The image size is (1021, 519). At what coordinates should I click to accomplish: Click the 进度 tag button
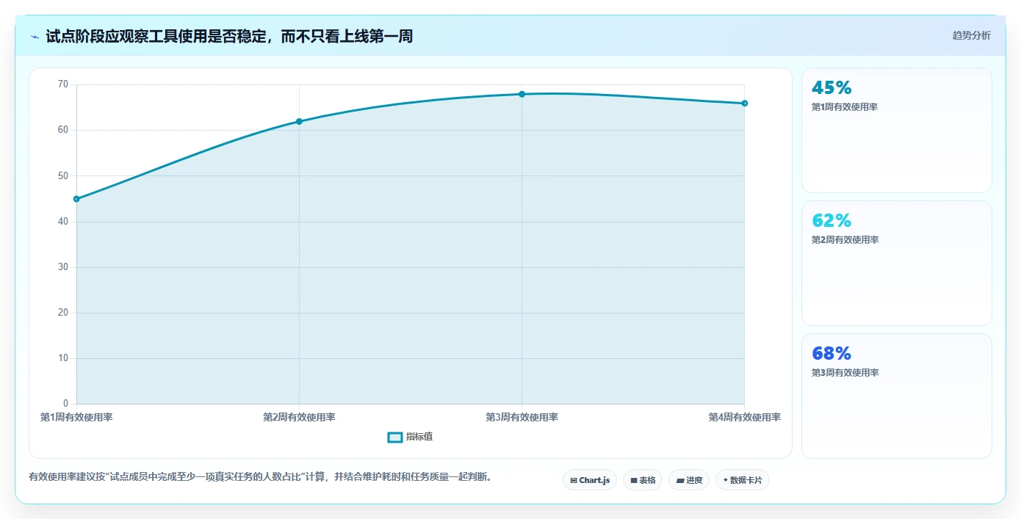pos(689,480)
